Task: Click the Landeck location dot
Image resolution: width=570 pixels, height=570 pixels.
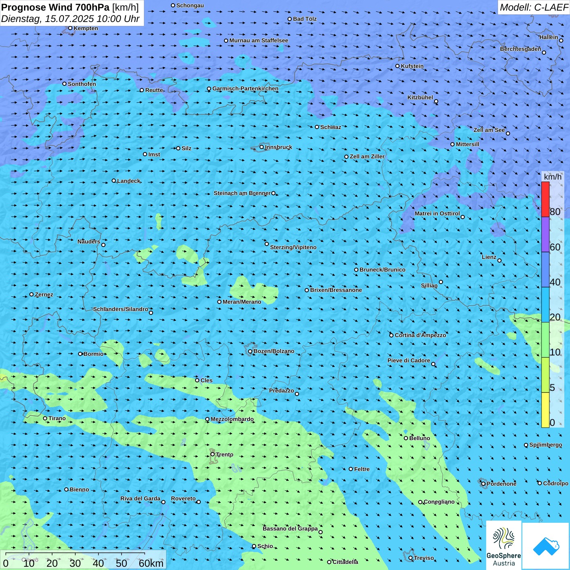Action: [x=114, y=181]
